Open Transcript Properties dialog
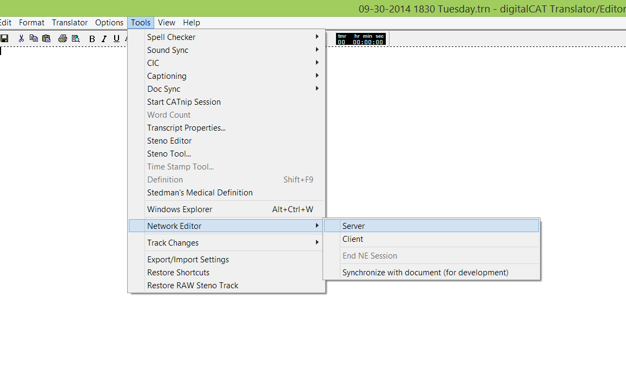 click(x=186, y=128)
